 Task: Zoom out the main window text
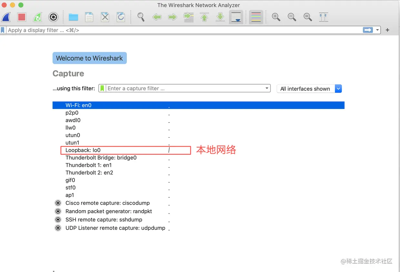[292, 17]
